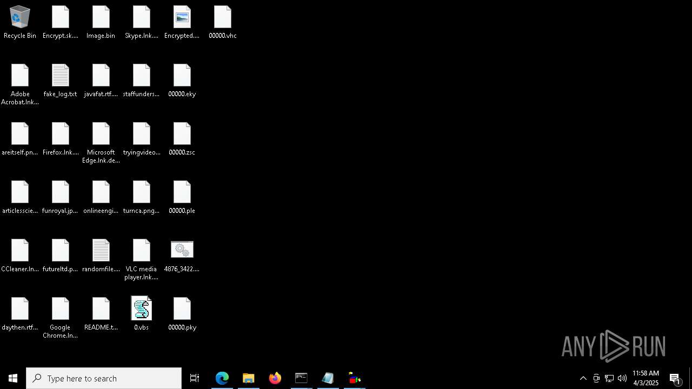Viewport: 692px width, 389px height.
Task: Launch Microsoft Edge from the taskbar
Action: (x=222, y=378)
